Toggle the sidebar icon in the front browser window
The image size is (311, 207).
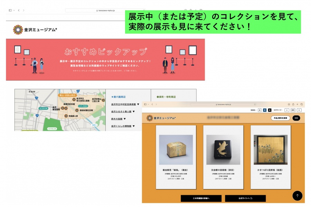click(145, 104)
